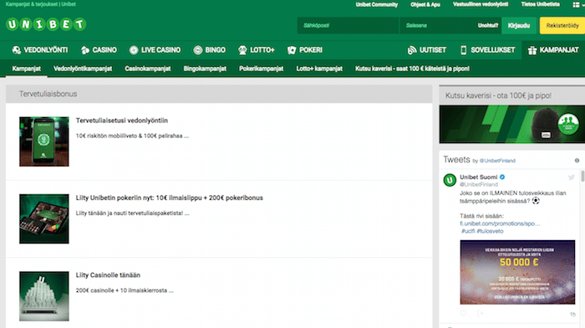Open Unibet Community link

[x=377, y=4]
